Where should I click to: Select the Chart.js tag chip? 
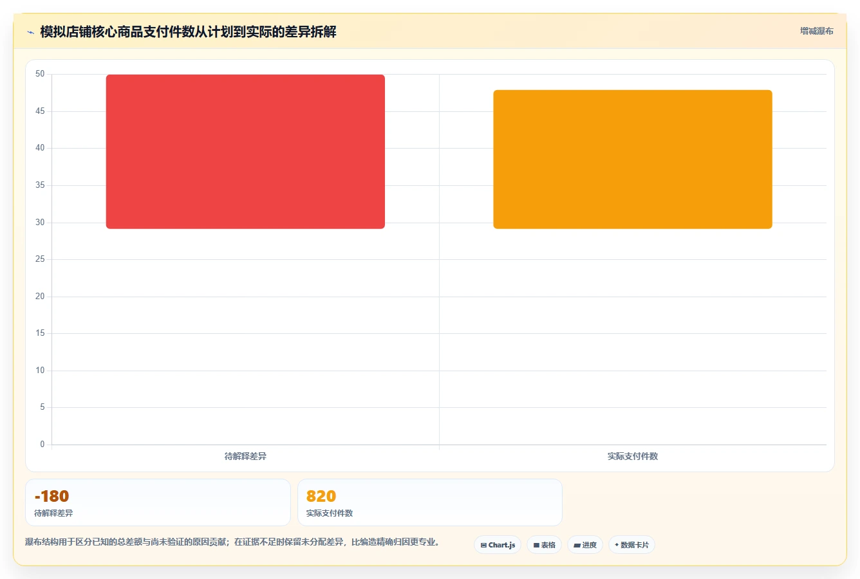pos(498,545)
